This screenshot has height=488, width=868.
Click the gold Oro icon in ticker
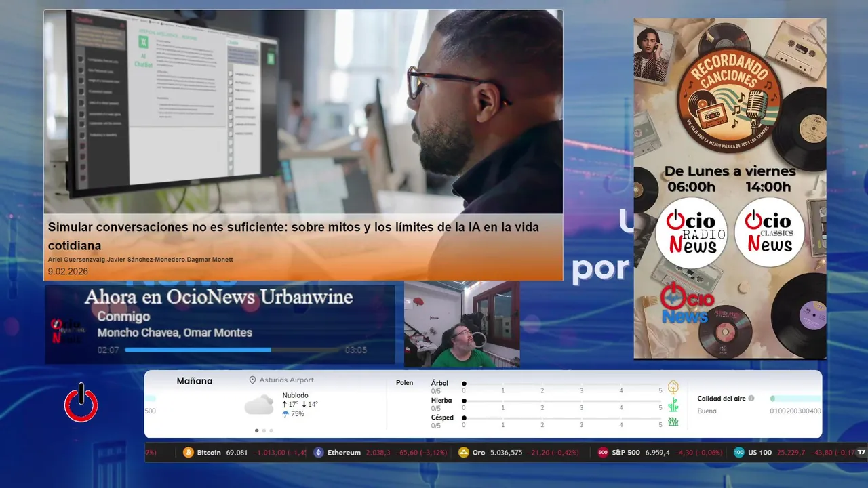pos(464,453)
